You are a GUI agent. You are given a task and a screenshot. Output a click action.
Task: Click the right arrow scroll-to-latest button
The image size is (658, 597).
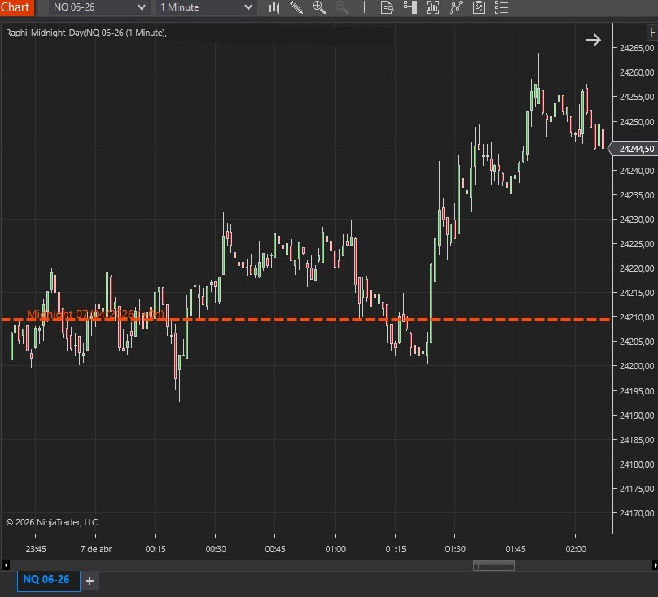(x=593, y=39)
